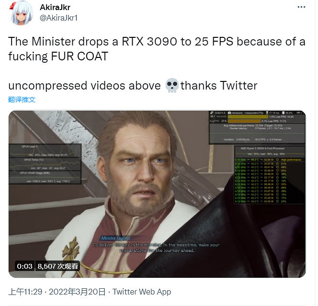The width and height of the screenshot is (318, 306).
Task: Click the hourglass frametime icon in overlay
Action: click(267, 113)
